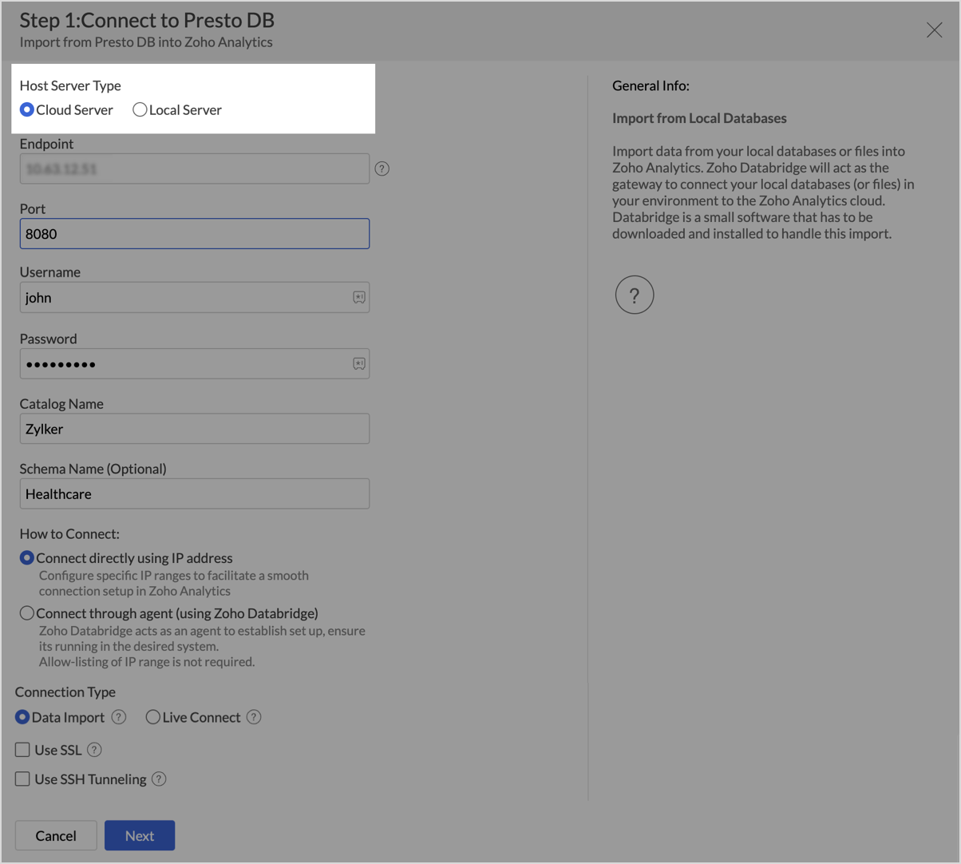Image resolution: width=961 pixels, height=864 pixels.
Task: Enable the Use SSH Tunneling checkbox
Action: [x=22, y=779]
